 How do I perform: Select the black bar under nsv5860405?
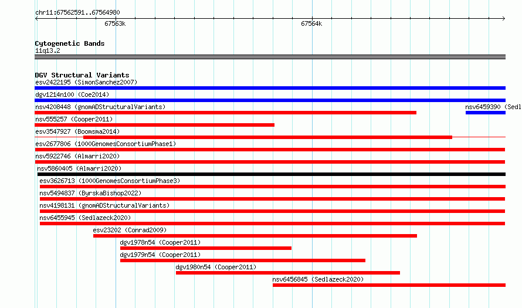pos(272,174)
